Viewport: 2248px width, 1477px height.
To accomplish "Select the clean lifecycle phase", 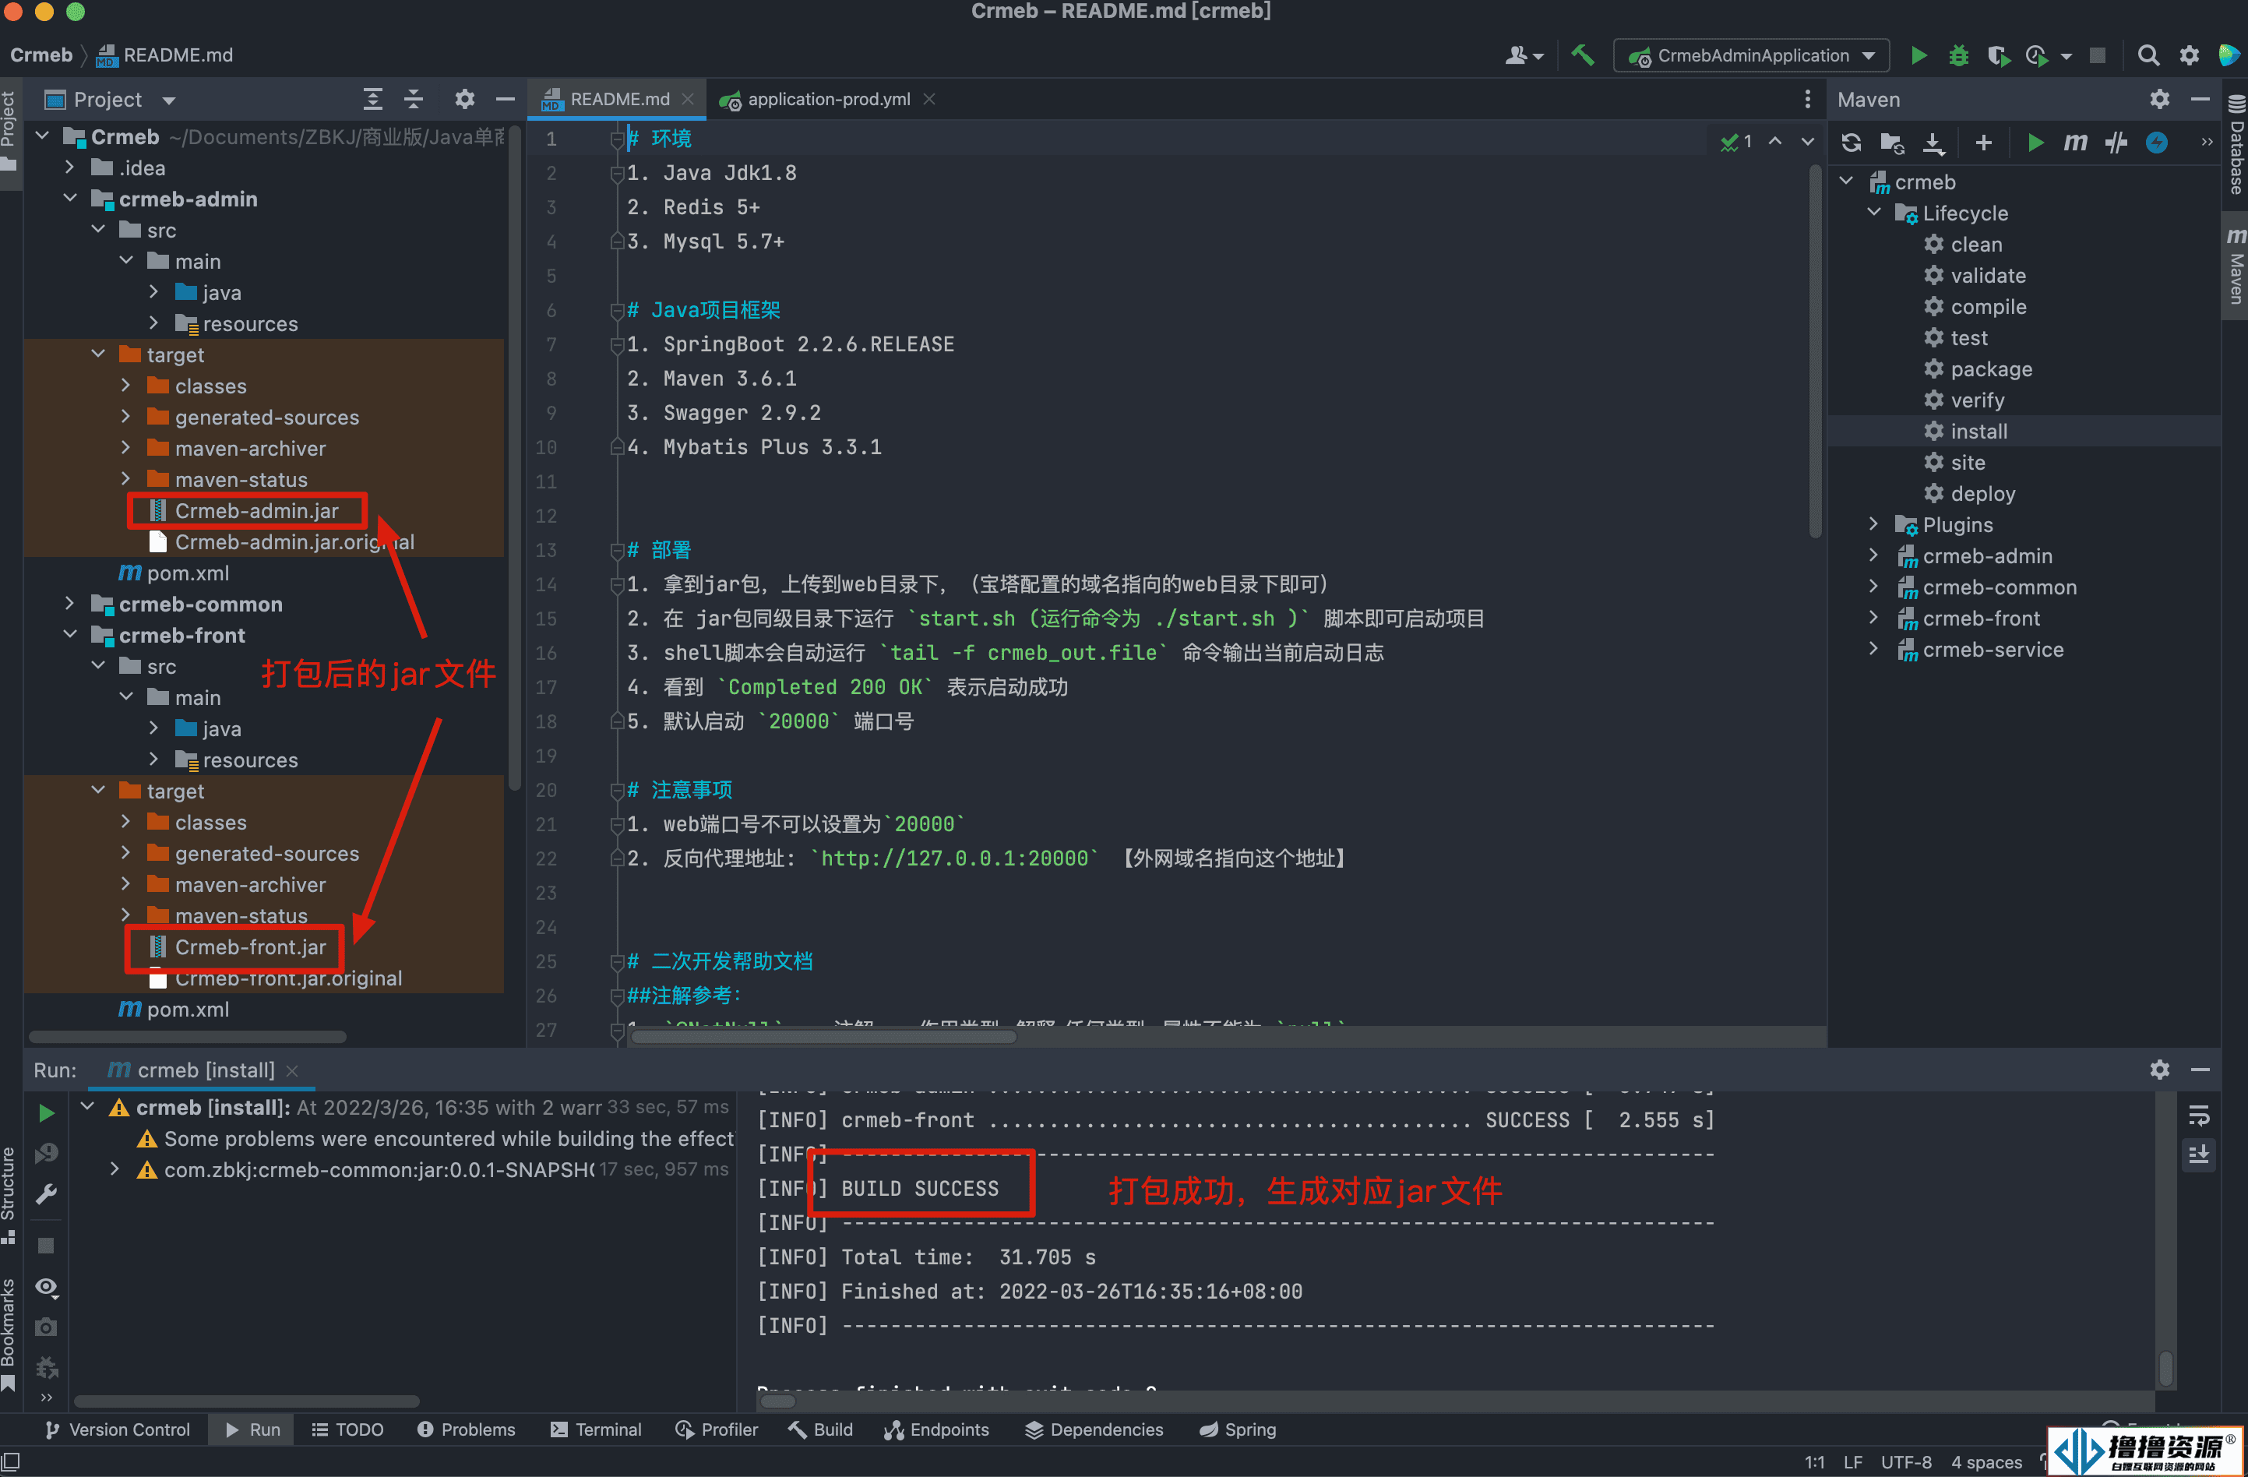I will point(1976,245).
